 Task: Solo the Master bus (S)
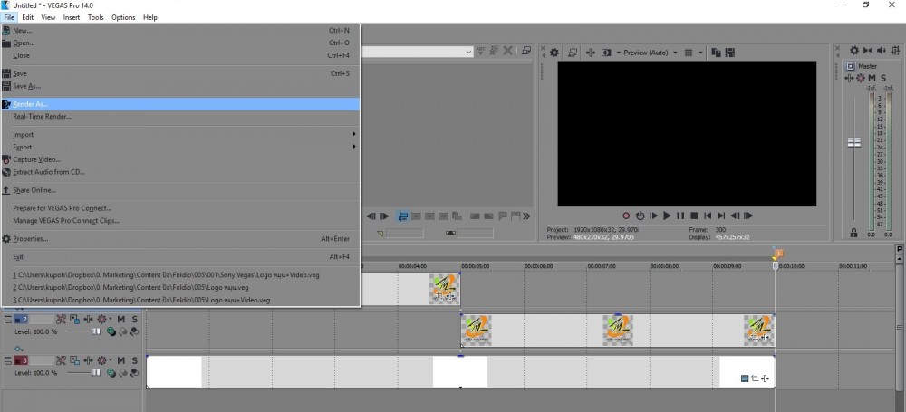point(882,78)
